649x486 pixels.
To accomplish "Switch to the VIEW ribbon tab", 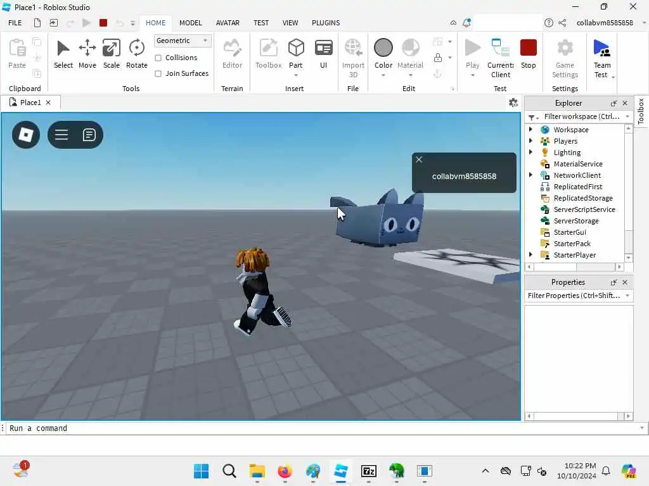I will [x=290, y=23].
